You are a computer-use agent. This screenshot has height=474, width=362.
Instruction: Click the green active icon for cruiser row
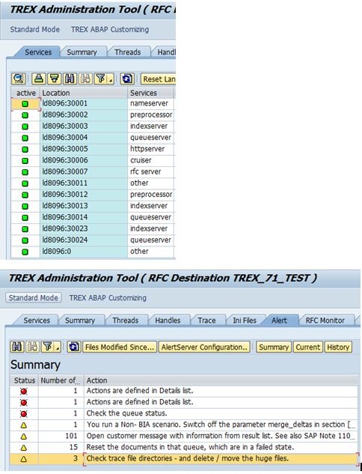coord(25,161)
